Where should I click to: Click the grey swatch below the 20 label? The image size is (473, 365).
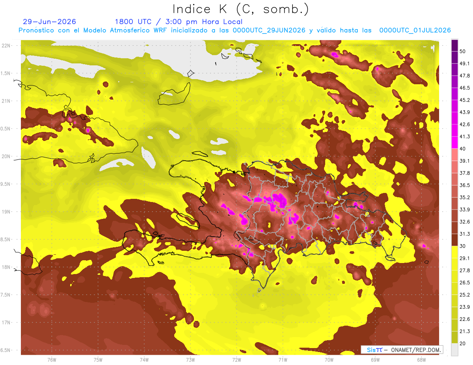(454, 349)
